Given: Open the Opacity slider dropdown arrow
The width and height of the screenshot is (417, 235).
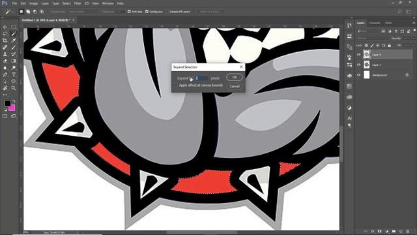Looking at the screenshot, I should pyautogui.click(x=414, y=39).
